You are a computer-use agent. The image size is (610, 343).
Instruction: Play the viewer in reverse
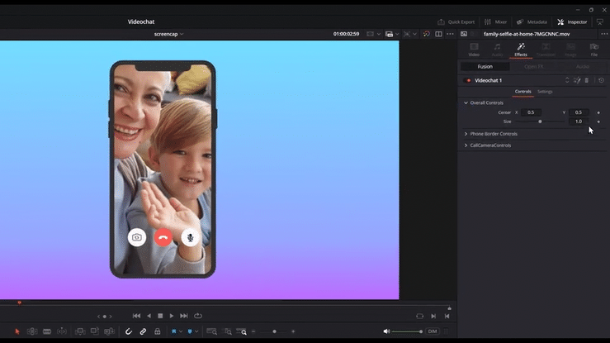pos(149,316)
